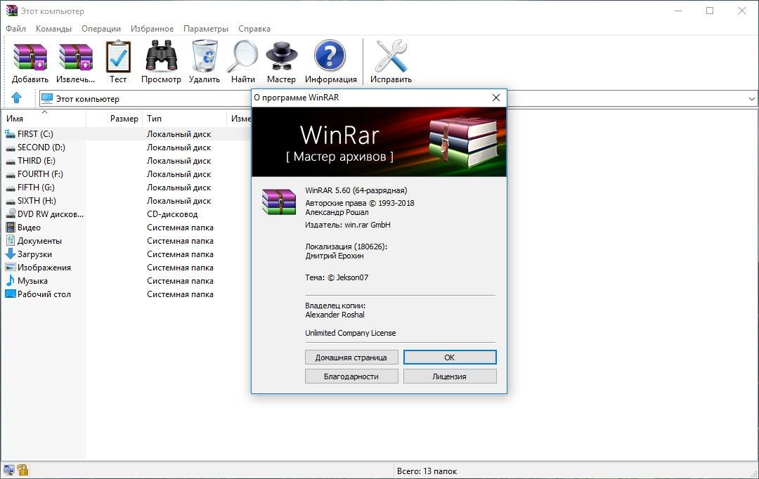Click the Лицензия button
The image size is (759, 479).
pyautogui.click(x=450, y=376)
